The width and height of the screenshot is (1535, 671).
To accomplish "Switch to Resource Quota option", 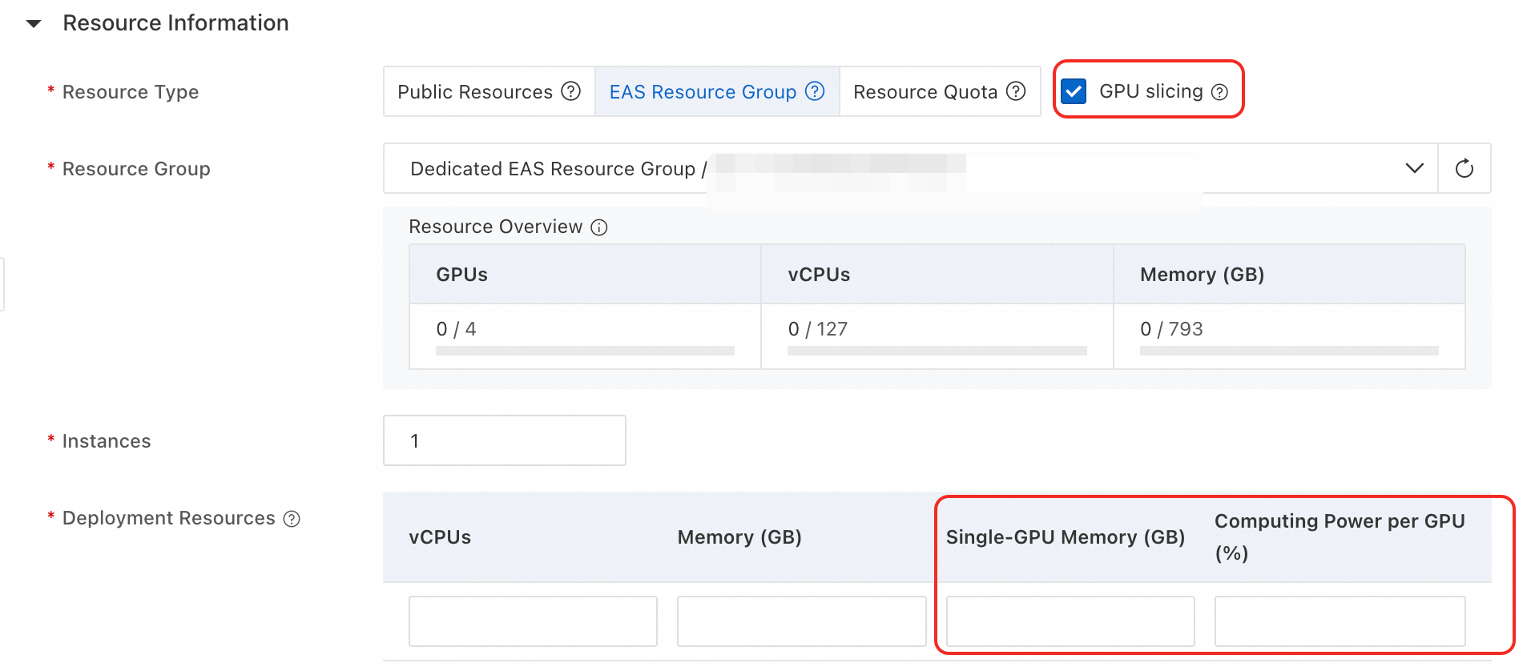I will [x=925, y=92].
